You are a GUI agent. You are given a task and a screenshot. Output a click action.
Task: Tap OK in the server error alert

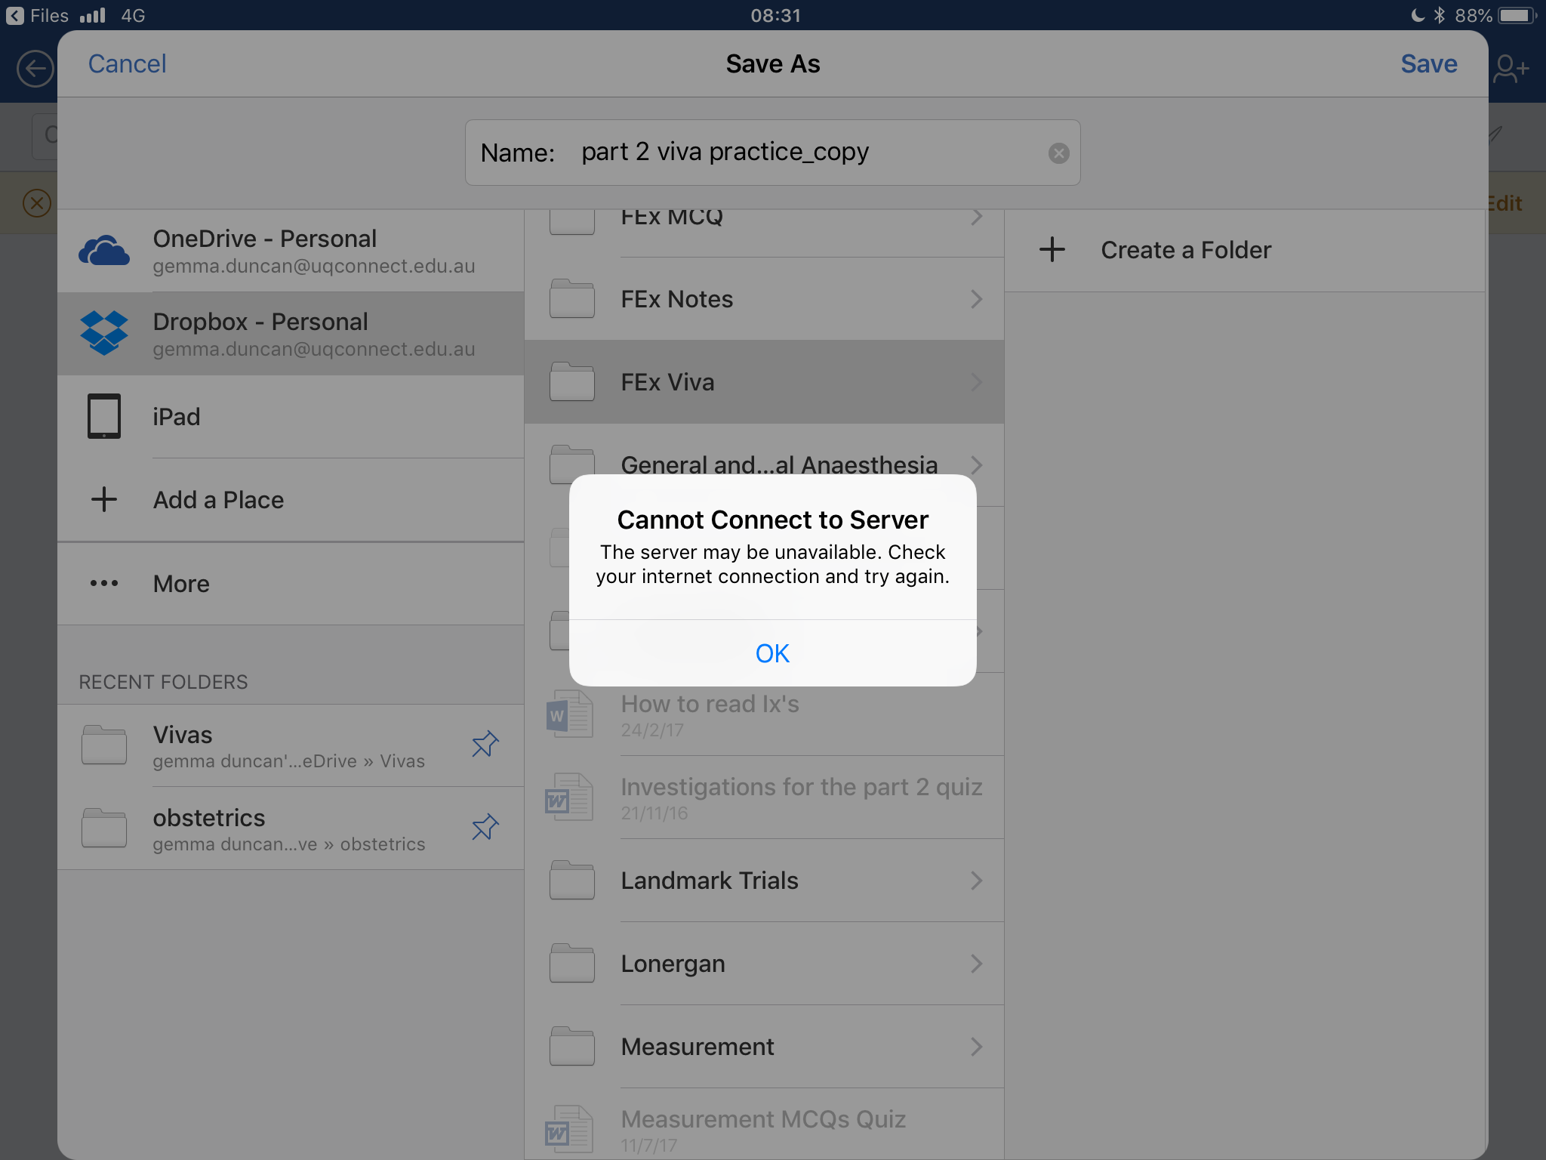click(x=772, y=653)
